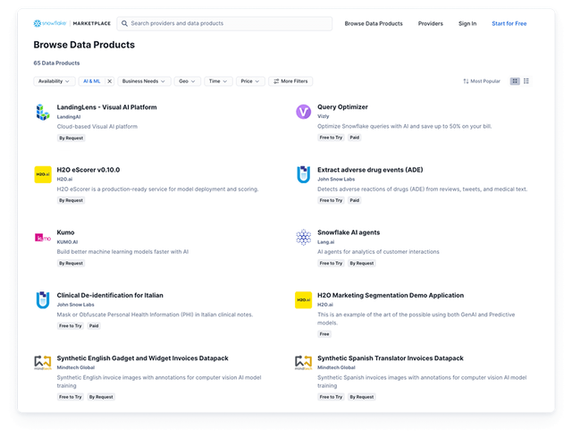
Task: Expand the Business Needs filter dropdown
Action: [x=144, y=81]
